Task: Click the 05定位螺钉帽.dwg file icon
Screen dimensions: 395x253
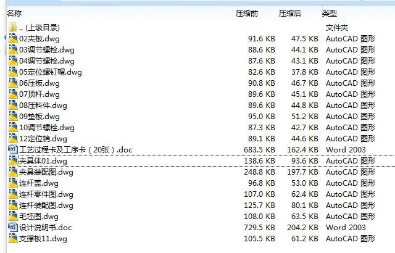Action: tap(13, 72)
